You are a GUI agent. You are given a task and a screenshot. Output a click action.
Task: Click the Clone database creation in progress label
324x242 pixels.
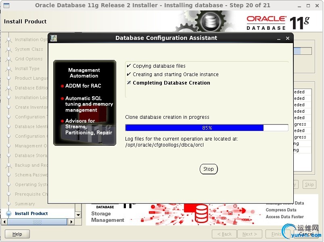[167, 117]
